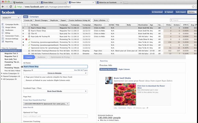Viewport: 198px width, 123px height.
Task: Open the account 63201777 dropdown
Action: (11, 18)
